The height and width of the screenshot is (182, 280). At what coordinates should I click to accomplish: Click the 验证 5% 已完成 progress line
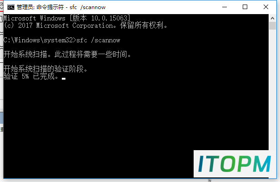pyautogui.click(x=31, y=76)
